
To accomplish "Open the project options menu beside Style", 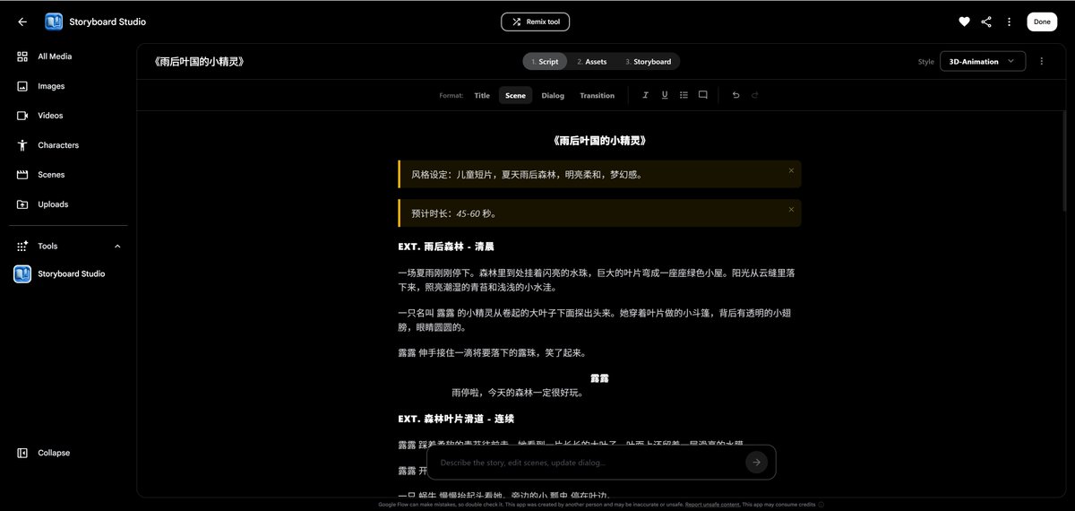I will pos(1041,61).
